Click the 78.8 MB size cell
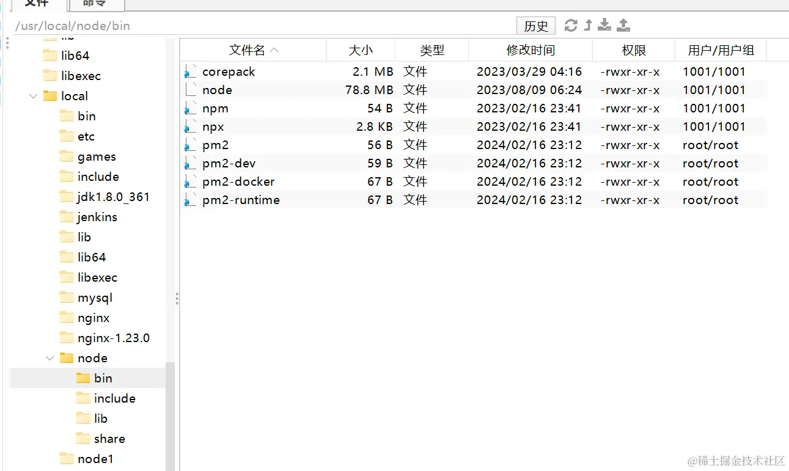 [x=369, y=90]
